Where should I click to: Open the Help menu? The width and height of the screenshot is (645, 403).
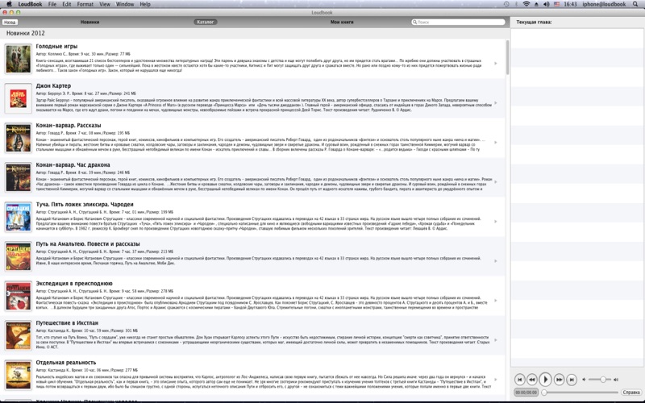point(145,4)
